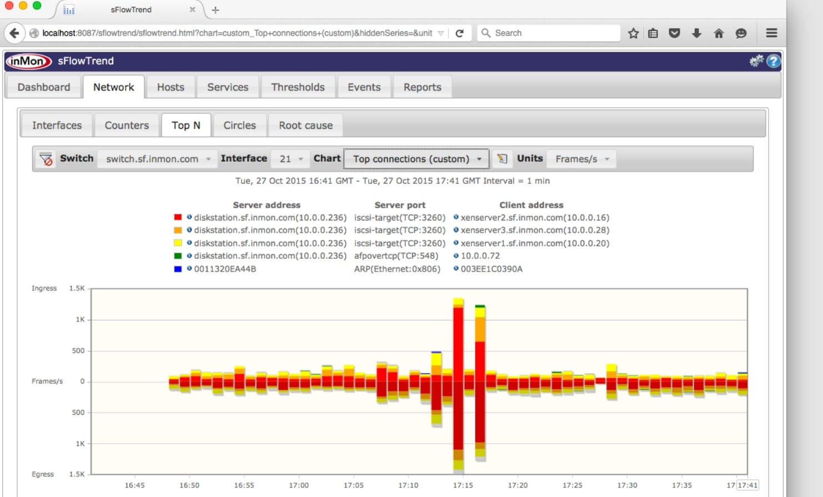Click the filter icon beside Switch
823x497 pixels.
click(46, 159)
